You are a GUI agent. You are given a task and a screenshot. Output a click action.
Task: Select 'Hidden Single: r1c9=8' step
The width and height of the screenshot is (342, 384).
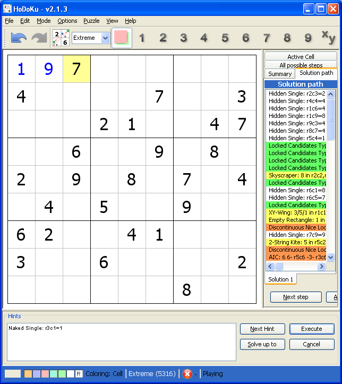point(296,116)
